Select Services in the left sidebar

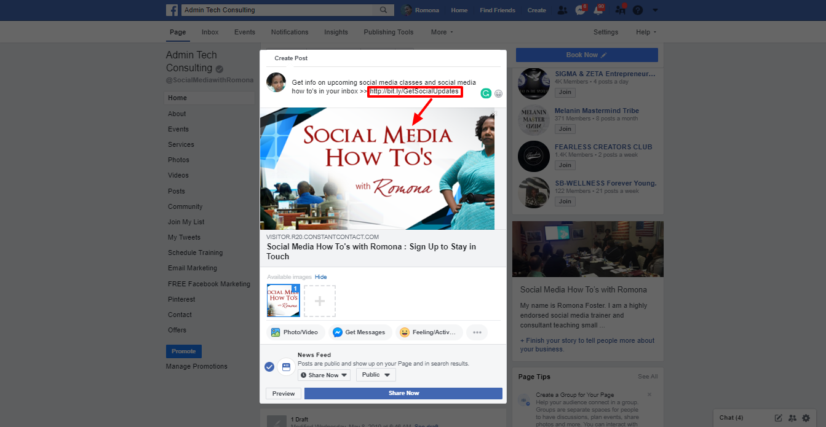[x=181, y=144]
